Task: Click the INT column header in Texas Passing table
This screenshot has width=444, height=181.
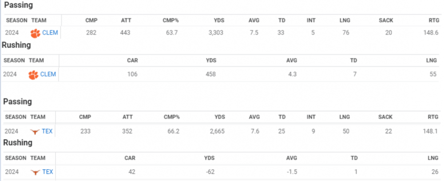Action: [311, 117]
